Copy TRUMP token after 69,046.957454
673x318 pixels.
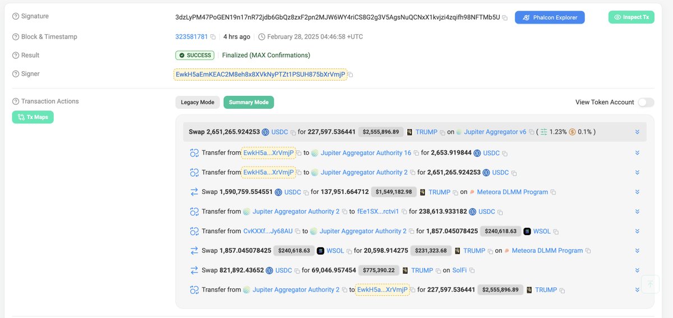click(x=439, y=271)
